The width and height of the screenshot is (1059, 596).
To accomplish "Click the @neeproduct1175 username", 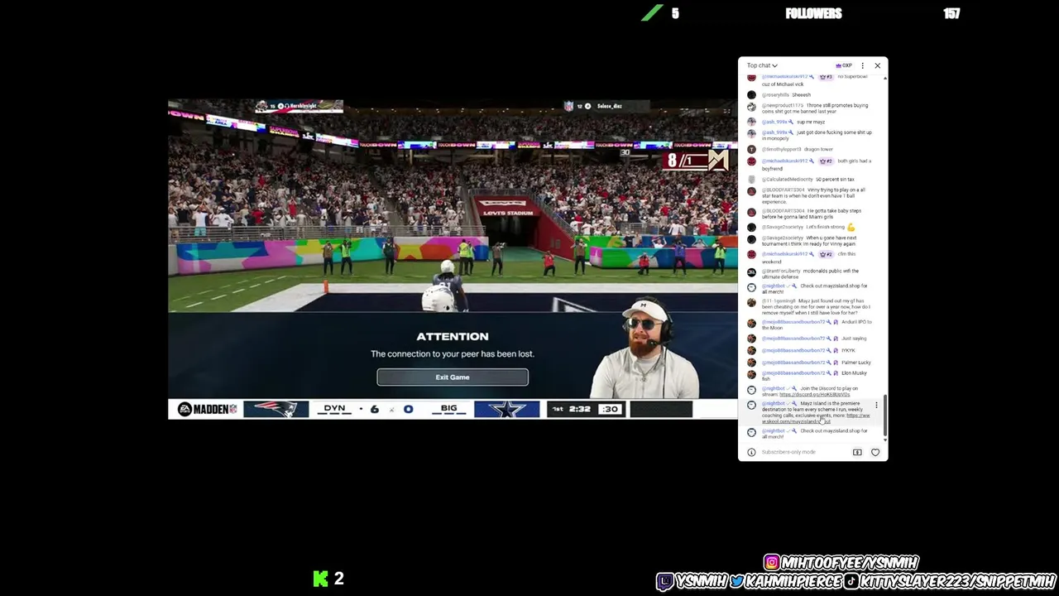I will click(x=782, y=106).
